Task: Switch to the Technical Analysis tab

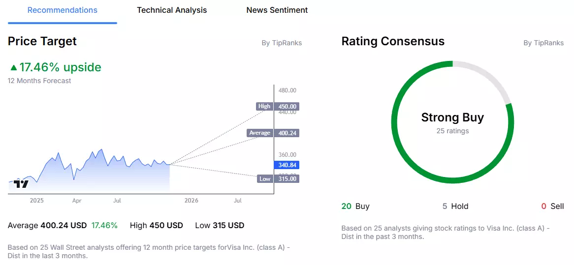Action: pyautogui.click(x=172, y=10)
